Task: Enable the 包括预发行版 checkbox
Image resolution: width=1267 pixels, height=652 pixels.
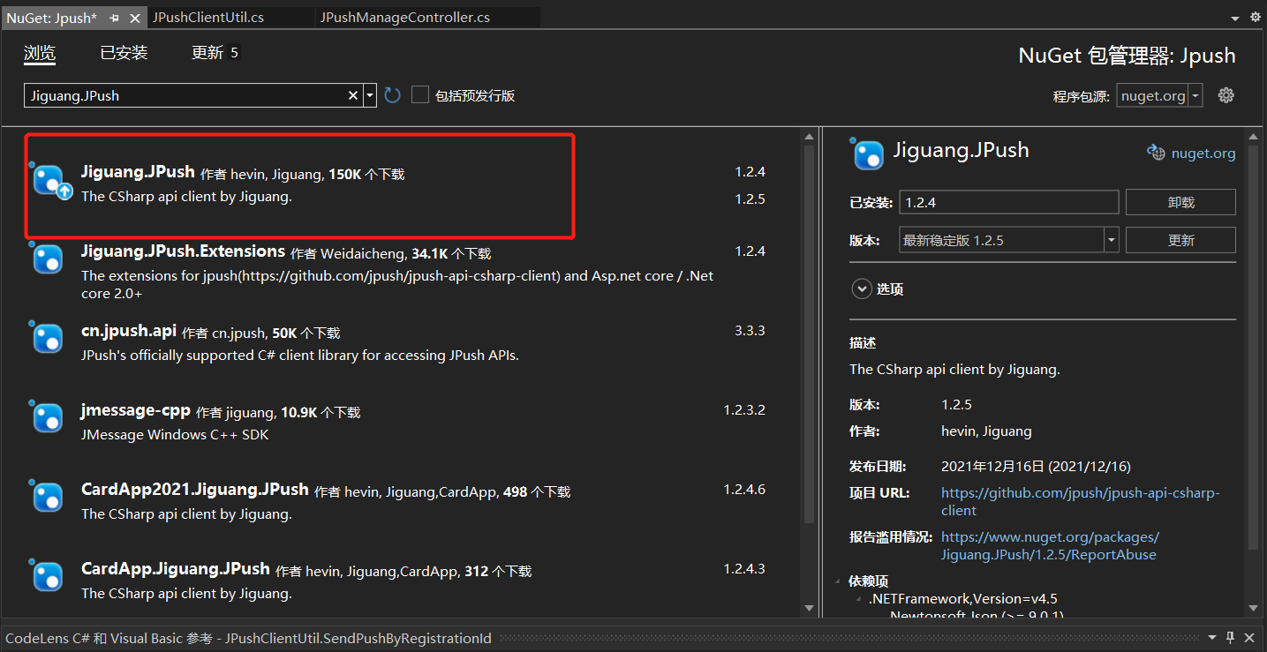Action: 420,95
